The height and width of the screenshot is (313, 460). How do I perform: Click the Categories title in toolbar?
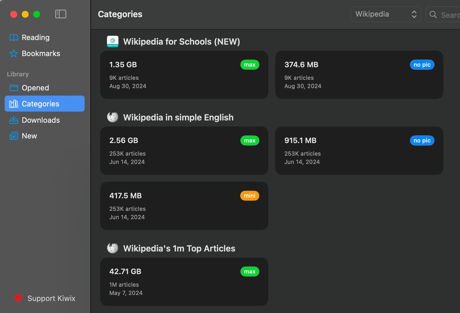pyautogui.click(x=120, y=14)
